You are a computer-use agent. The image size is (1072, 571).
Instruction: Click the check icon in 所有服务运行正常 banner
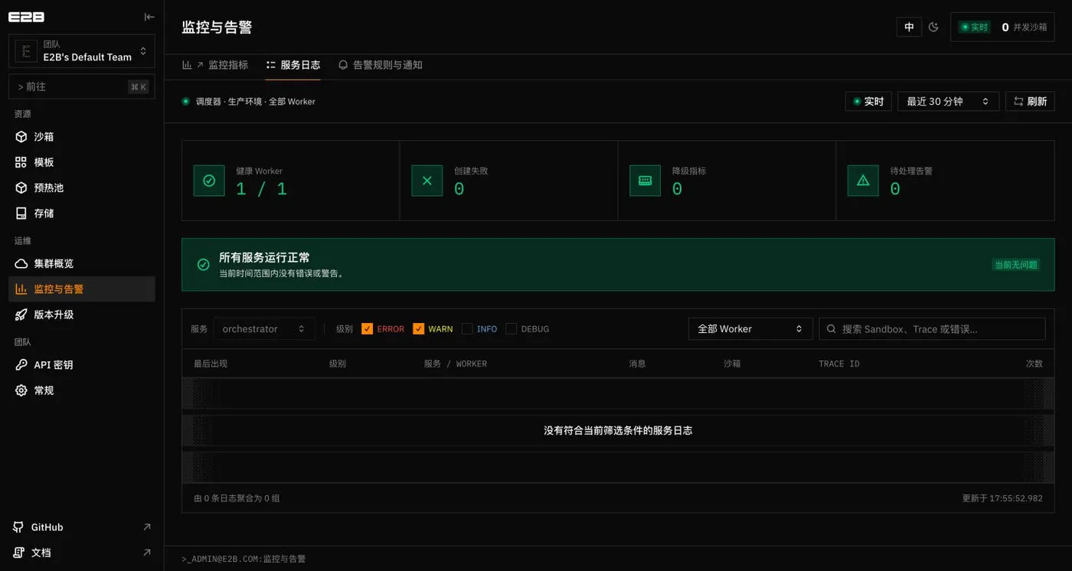pos(203,264)
